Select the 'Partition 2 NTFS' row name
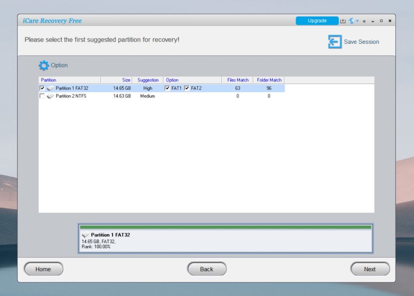 click(x=71, y=96)
